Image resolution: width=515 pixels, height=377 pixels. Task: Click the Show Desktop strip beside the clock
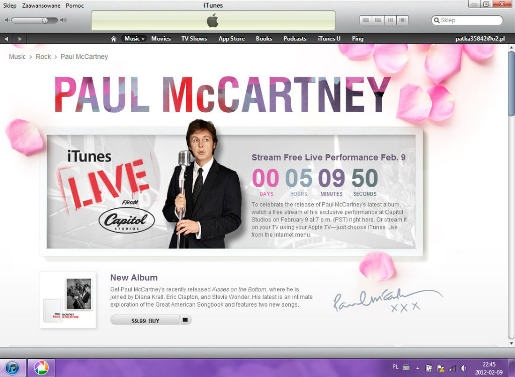pyautogui.click(x=511, y=368)
